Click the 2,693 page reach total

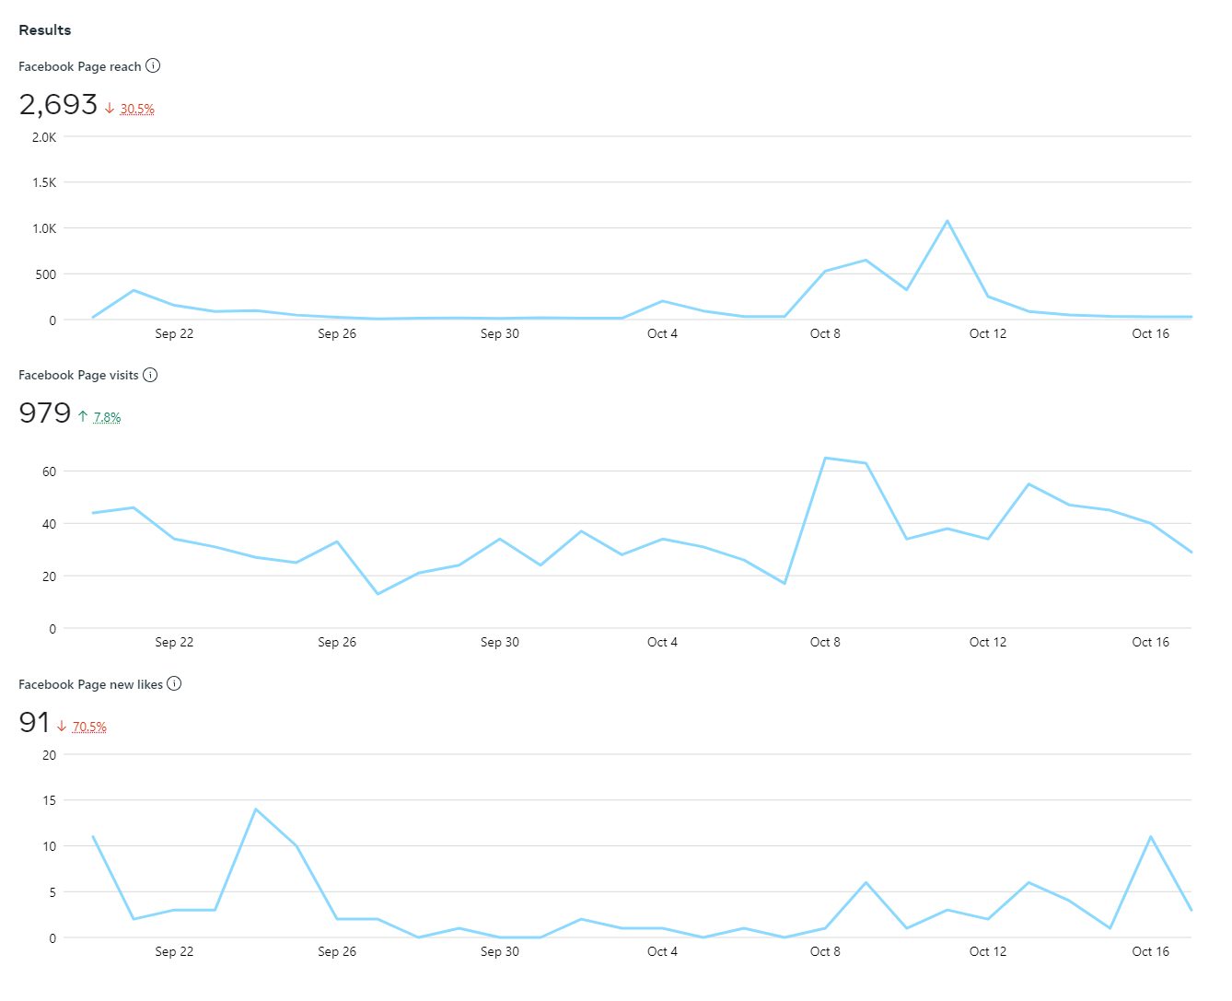coord(58,105)
